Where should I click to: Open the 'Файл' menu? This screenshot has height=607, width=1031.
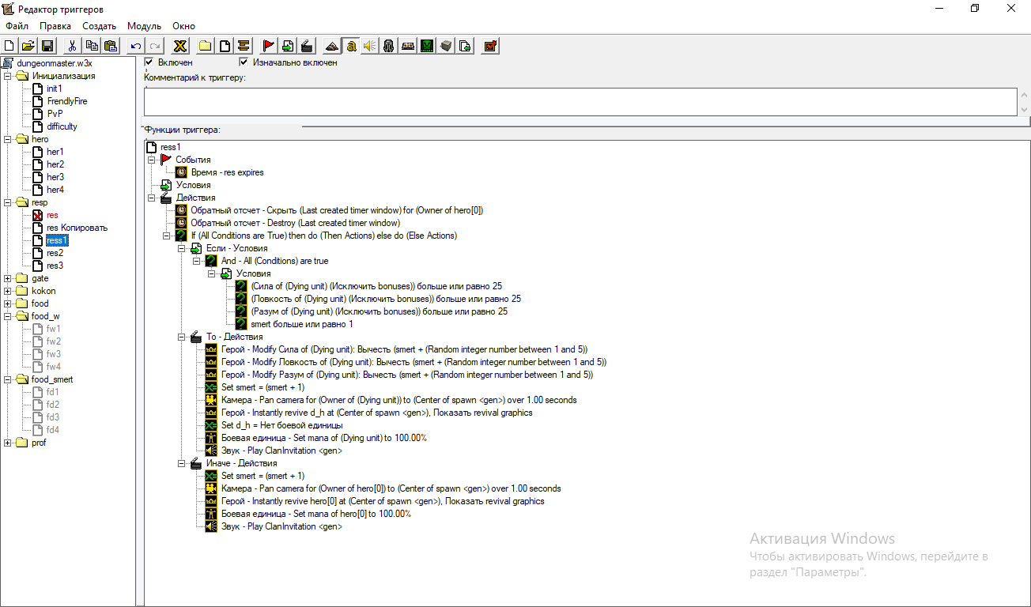(x=17, y=26)
